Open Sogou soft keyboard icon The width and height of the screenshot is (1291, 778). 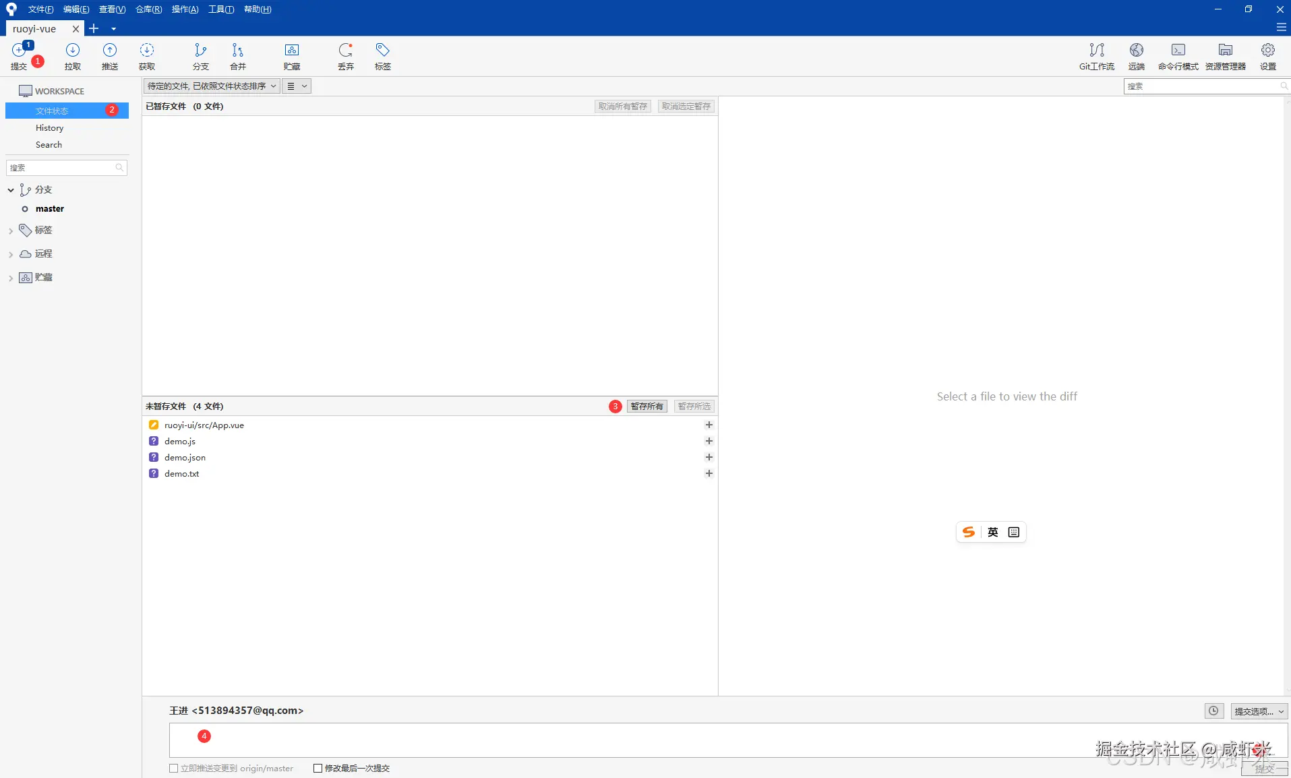point(1014,532)
